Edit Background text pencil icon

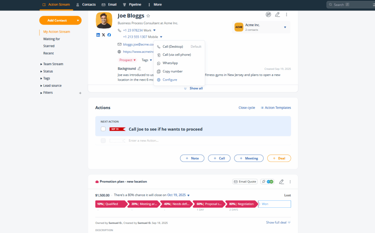pos(139,69)
